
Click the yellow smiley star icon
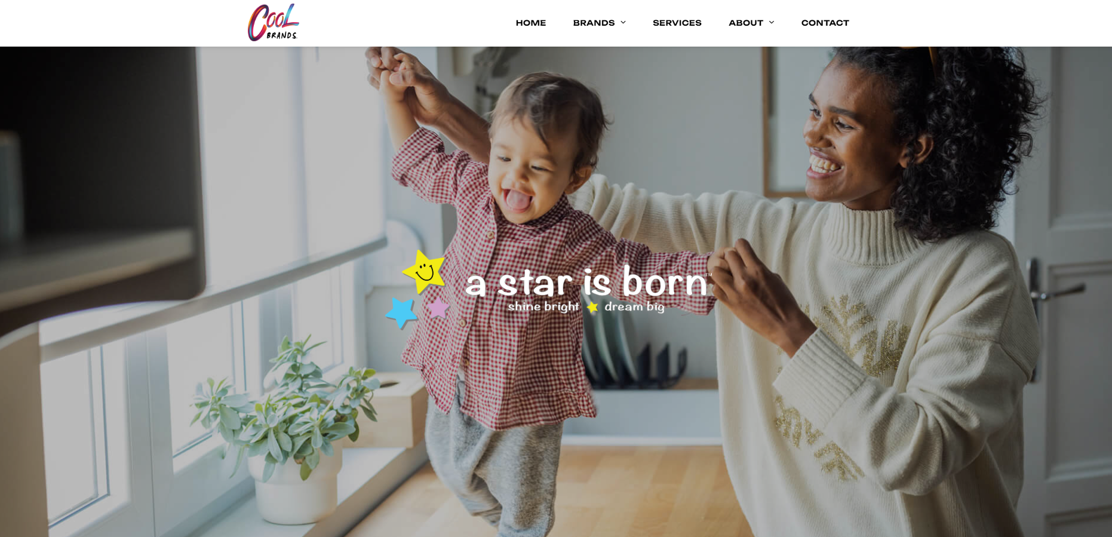tap(425, 272)
